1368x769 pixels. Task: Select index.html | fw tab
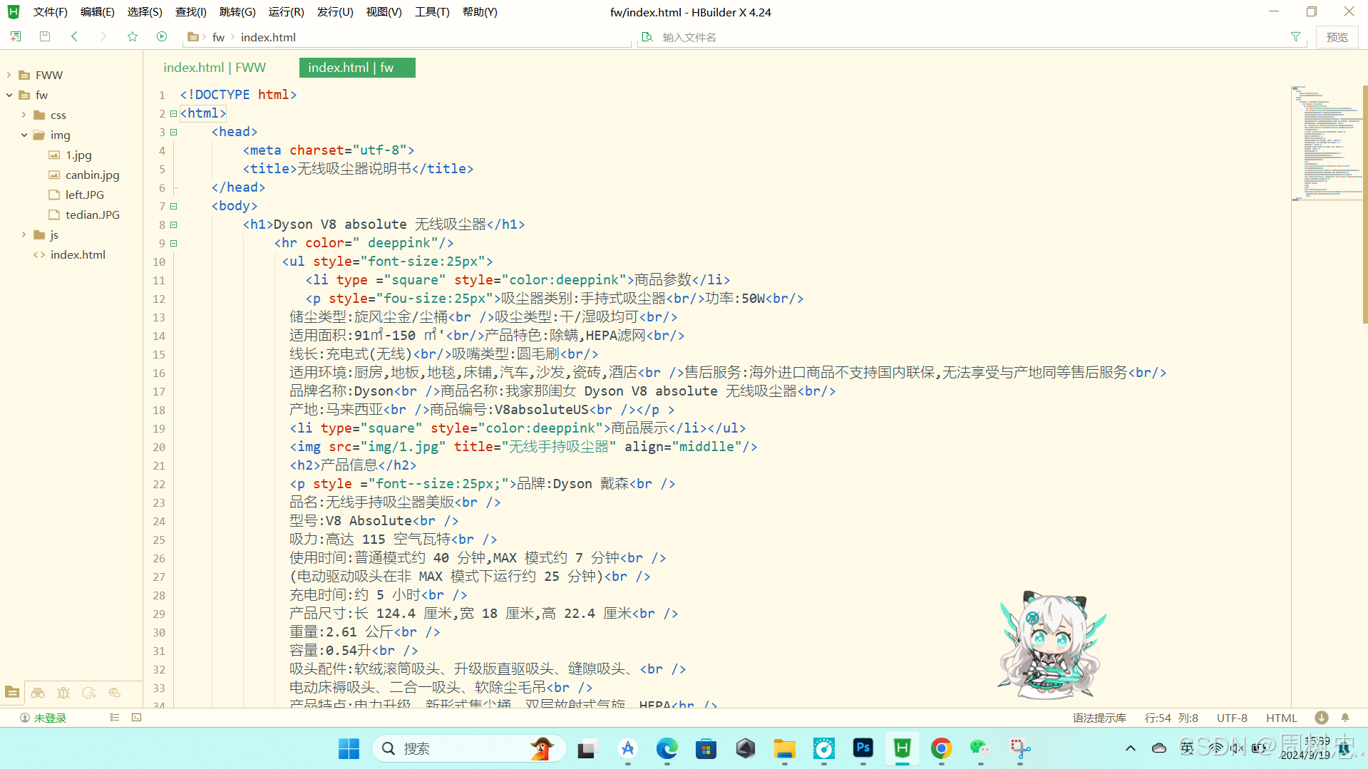[357, 68]
